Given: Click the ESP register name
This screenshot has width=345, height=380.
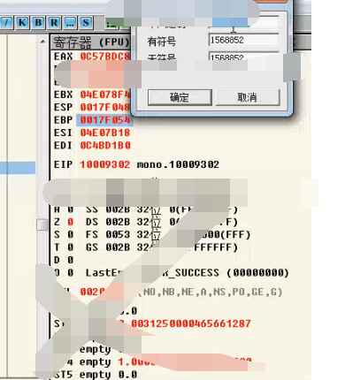Looking at the screenshot, I should [63, 107].
